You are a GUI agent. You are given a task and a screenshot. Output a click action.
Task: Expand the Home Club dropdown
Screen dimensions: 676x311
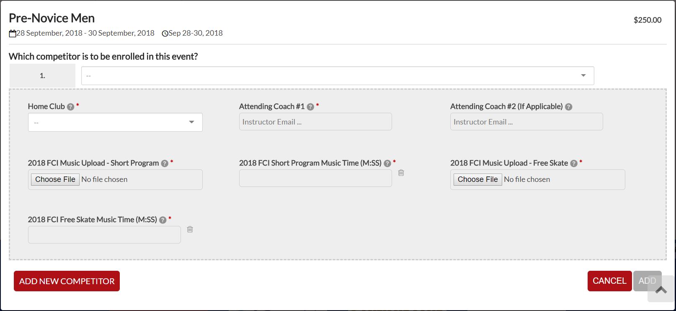coord(115,122)
